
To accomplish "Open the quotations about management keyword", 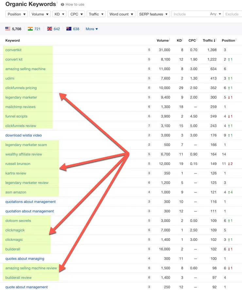I will point(30,202).
